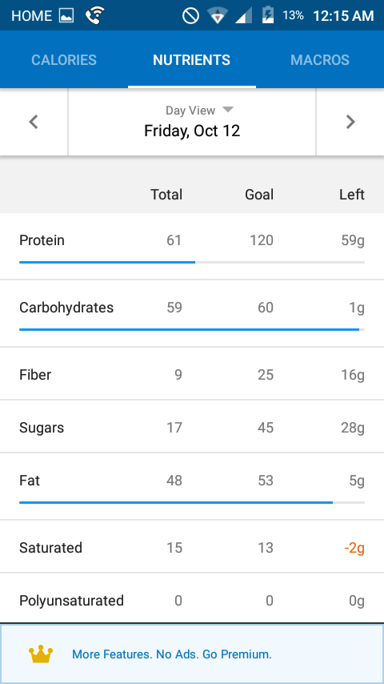Switch to the Calories tab
Viewport: 384px width, 684px height.
(64, 60)
